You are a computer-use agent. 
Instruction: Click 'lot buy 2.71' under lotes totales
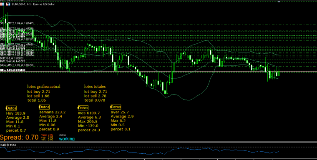tap(96, 92)
